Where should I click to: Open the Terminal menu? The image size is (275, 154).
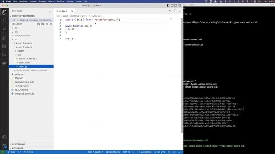(x=70, y=1)
